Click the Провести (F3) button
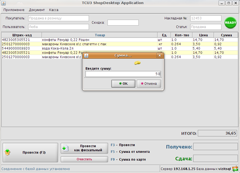The height and width of the screenshot is (173, 240). click(30, 152)
